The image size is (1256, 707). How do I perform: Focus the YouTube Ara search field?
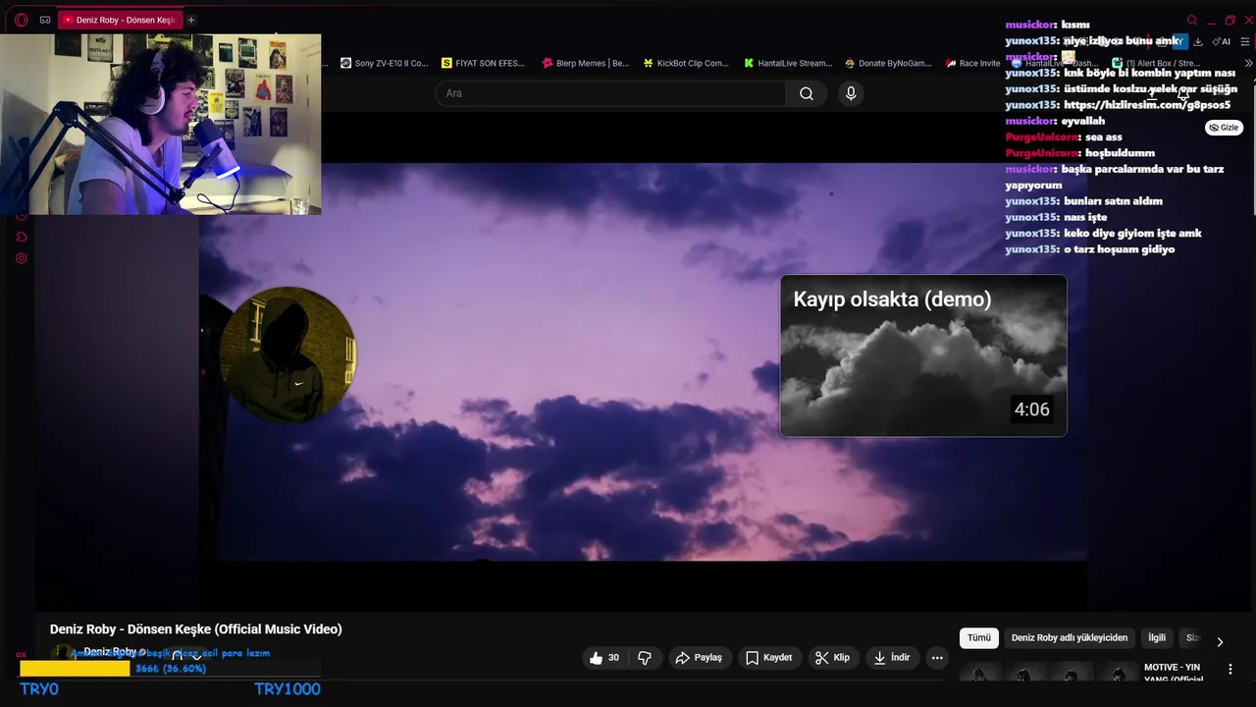coord(610,93)
